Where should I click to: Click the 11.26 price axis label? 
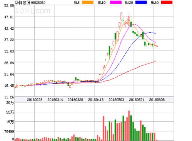click(9, 97)
